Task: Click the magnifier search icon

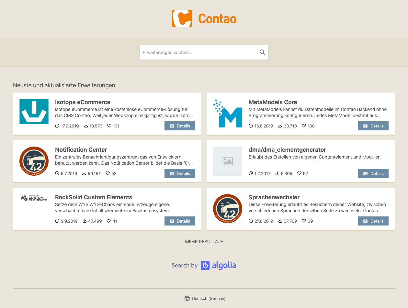Action: (x=262, y=52)
